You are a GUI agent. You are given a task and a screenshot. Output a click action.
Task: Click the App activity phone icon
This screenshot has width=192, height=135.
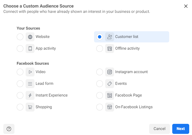point(30,49)
